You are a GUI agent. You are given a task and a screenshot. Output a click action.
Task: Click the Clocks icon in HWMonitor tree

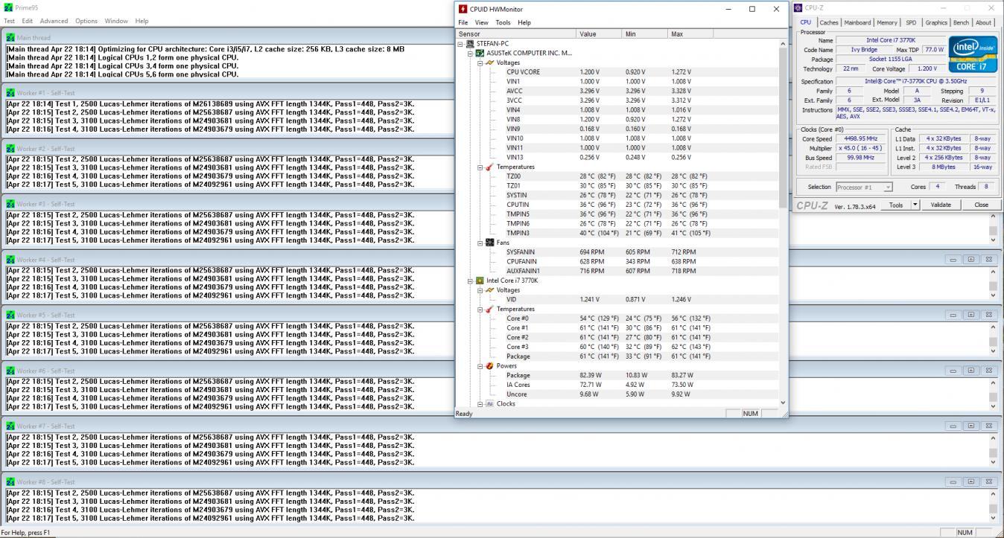point(489,404)
